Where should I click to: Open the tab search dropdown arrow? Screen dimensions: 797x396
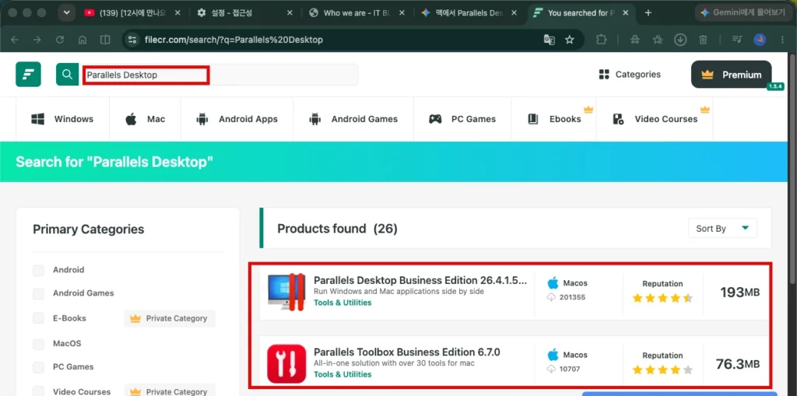coord(67,12)
